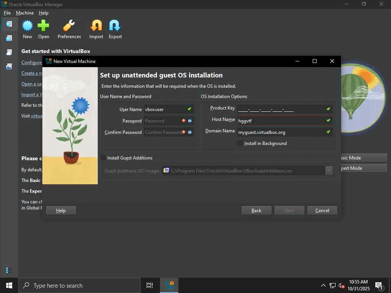This screenshot has height=293, width=391.
Task: Click the Product Key input field
Action: 285,109
